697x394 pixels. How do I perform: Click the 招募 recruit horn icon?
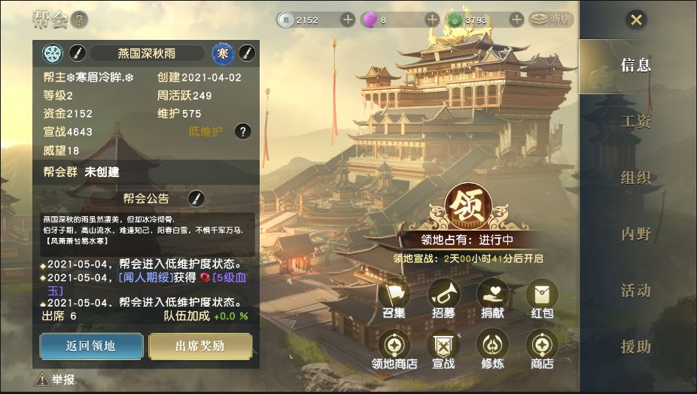pyautogui.click(x=443, y=295)
